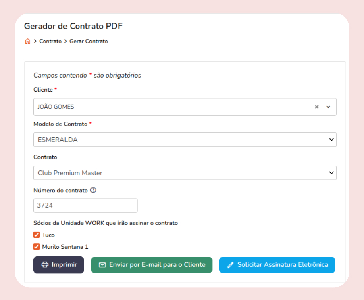Viewport: 364px width, 300px height.
Task: Click the JOÃO GOMES client field text
Action: tap(56, 107)
